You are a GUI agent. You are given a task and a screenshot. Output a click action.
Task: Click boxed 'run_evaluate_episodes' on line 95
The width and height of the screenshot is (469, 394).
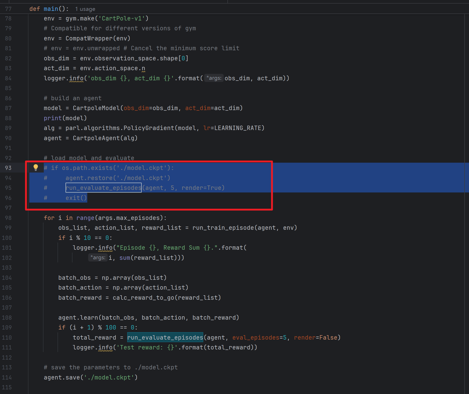pyautogui.click(x=104, y=188)
